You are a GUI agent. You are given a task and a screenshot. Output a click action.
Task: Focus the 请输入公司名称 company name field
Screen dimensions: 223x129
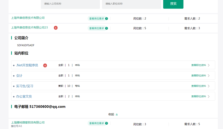coord(70,4)
